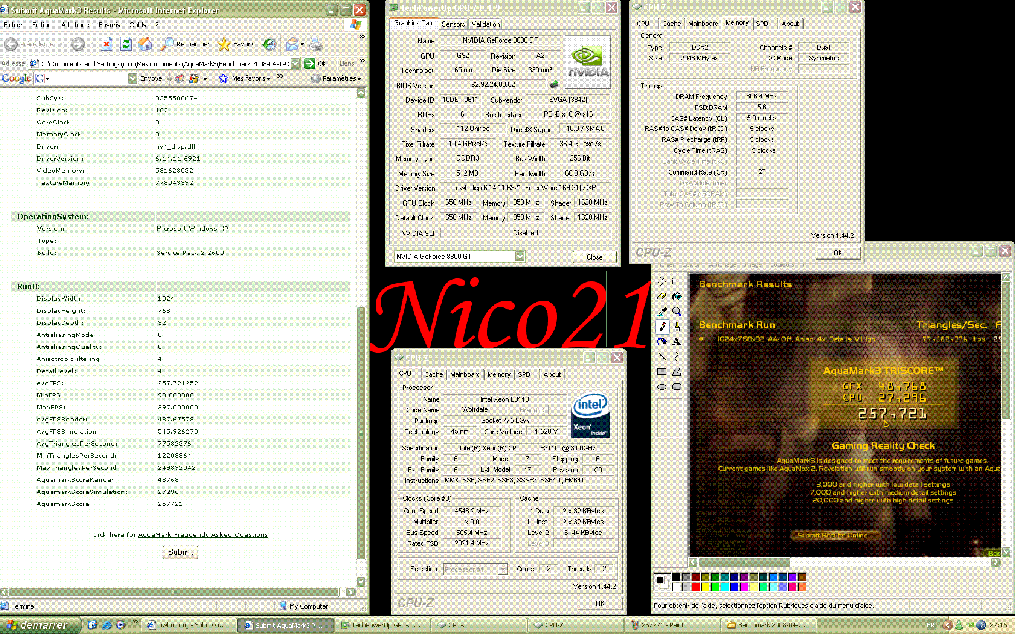Open the Benchmark 2008-04 folder taskbar button
The width and height of the screenshot is (1015, 634).
(769, 625)
